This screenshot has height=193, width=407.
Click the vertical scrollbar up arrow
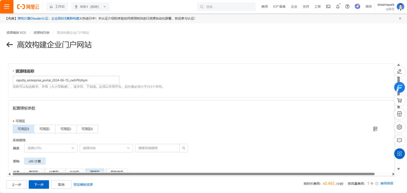pos(399,64)
